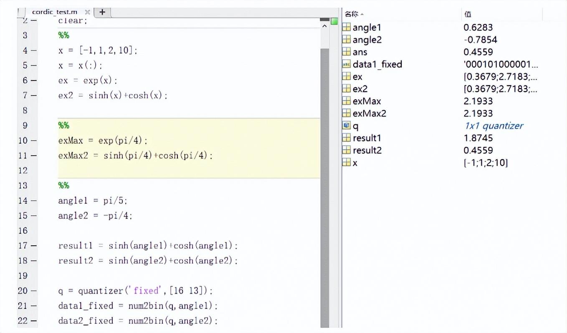The image size is (567, 333).
Task: Click the x variable icon in workspace
Action: pos(346,163)
